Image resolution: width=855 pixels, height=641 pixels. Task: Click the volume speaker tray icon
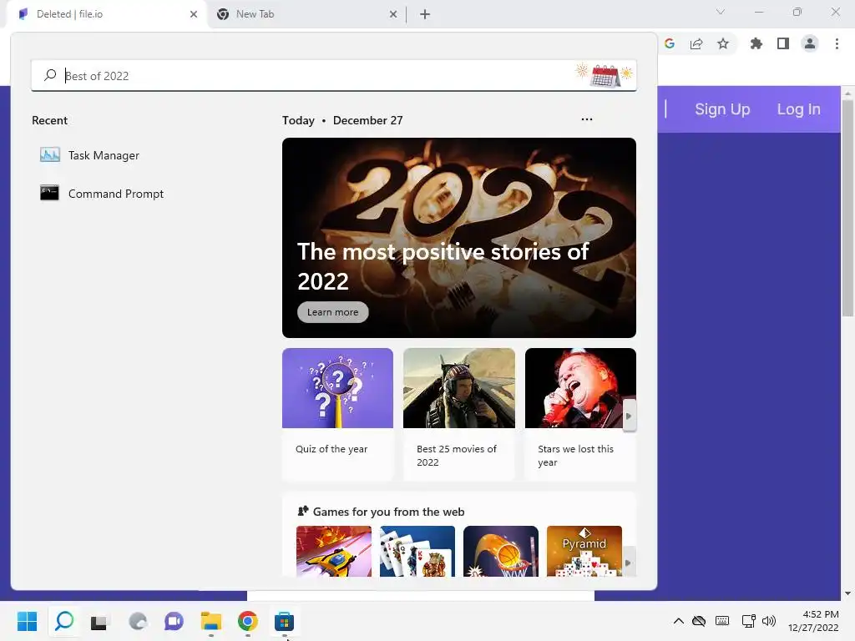tap(769, 621)
